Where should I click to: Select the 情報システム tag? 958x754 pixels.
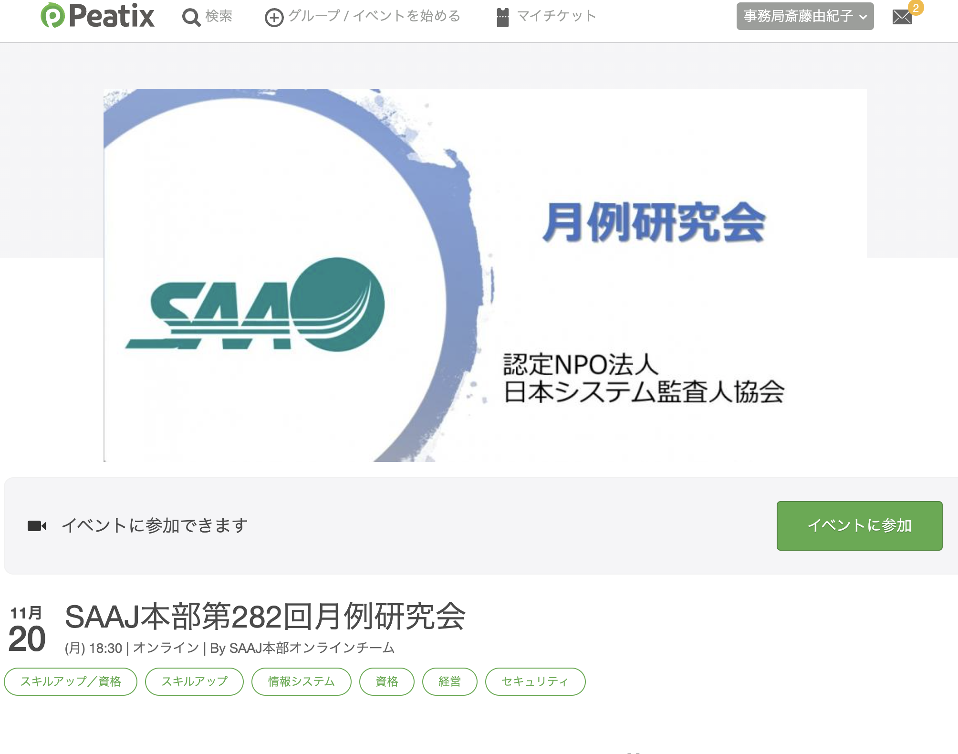pos(302,681)
